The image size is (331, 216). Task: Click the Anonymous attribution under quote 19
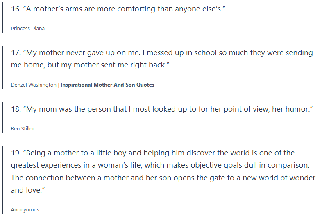[x=25, y=209]
